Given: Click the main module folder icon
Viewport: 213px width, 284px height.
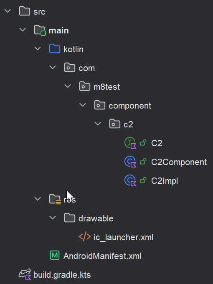Looking at the screenshot, I should [x=40, y=30].
